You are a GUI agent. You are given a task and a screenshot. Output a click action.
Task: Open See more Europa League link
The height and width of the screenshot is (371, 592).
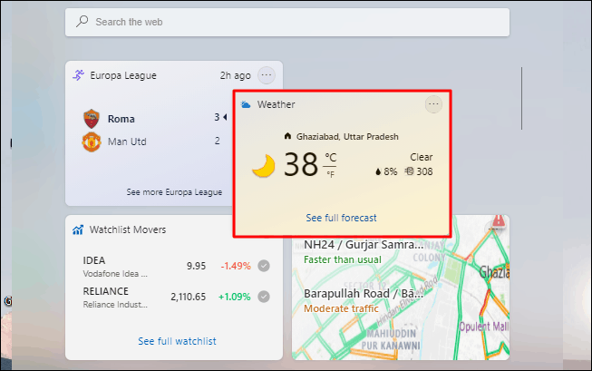pyautogui.click(x=174, y=192)
